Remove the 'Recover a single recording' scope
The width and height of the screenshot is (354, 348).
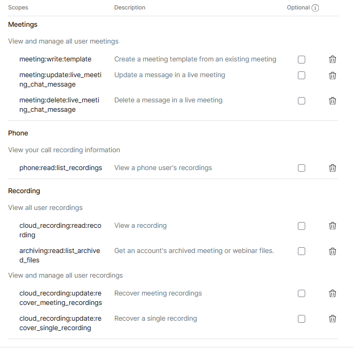(x=332, y=319)
